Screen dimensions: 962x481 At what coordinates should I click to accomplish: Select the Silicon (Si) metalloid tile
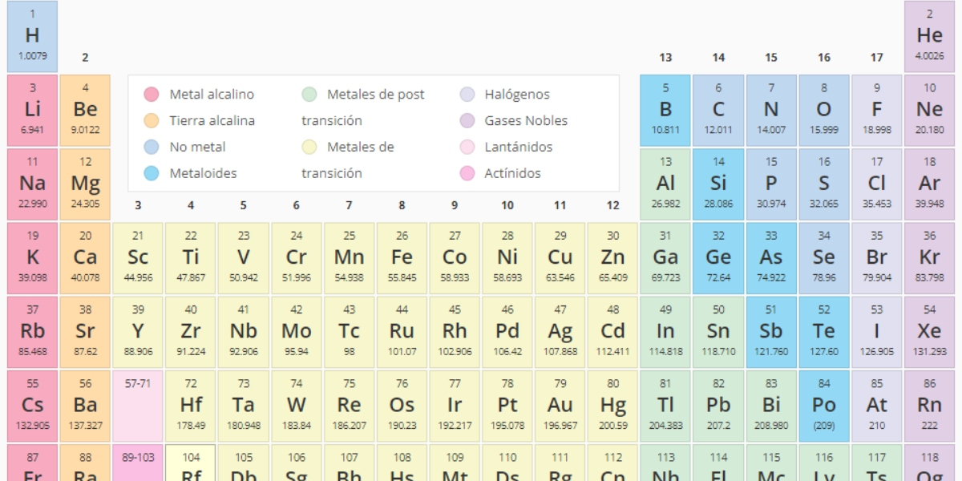[x=718, y=184]
